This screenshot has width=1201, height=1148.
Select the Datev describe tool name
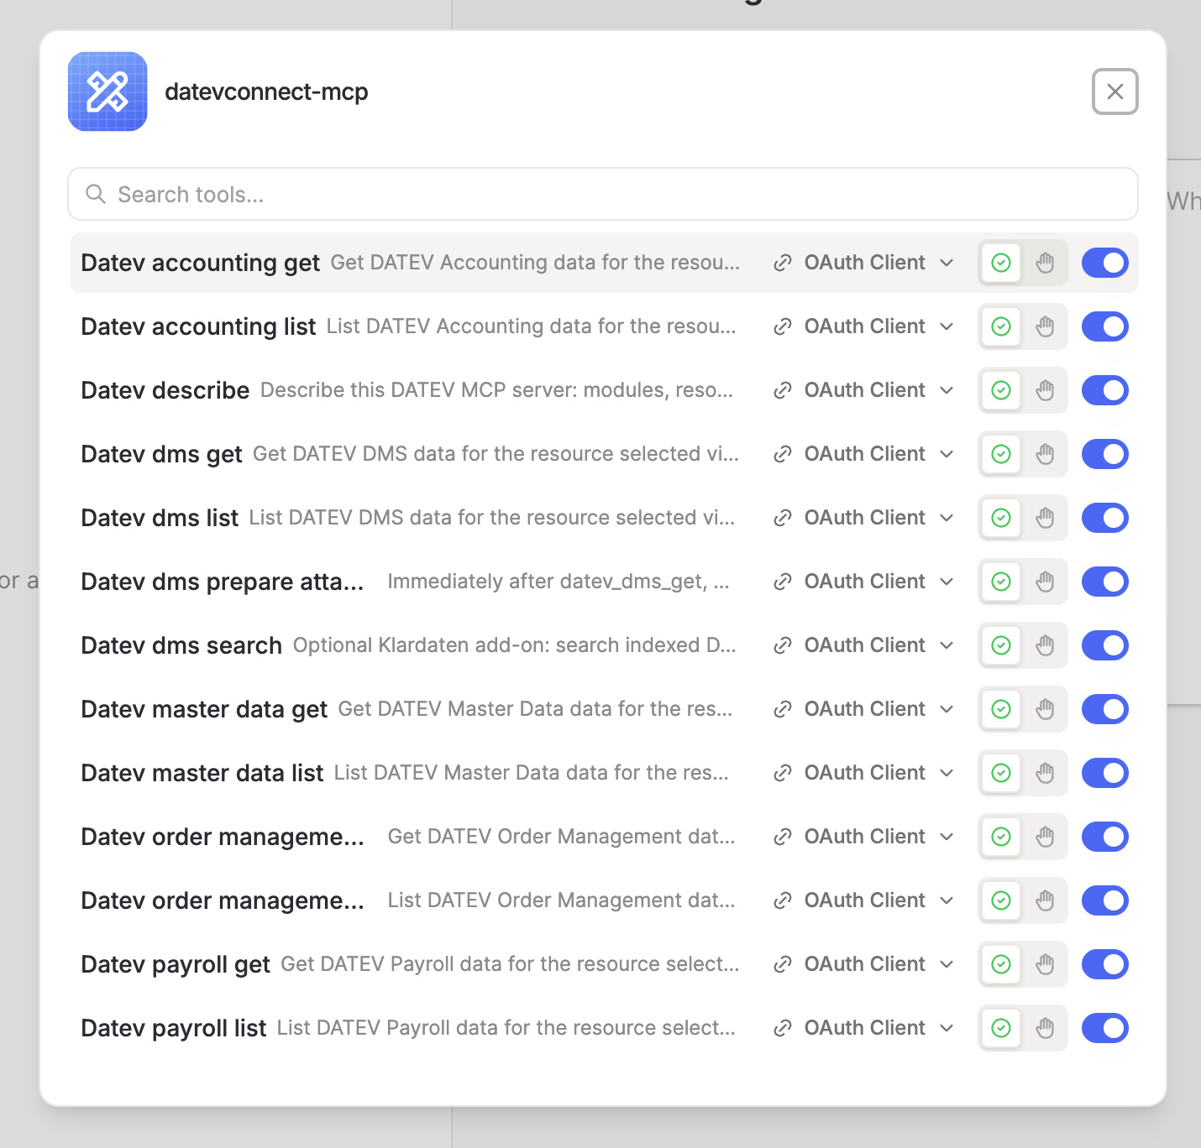[165, 390]
